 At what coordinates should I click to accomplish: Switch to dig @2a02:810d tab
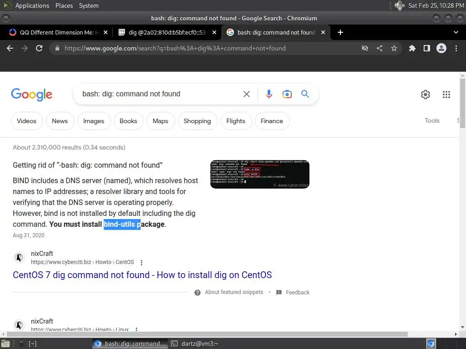167,32
